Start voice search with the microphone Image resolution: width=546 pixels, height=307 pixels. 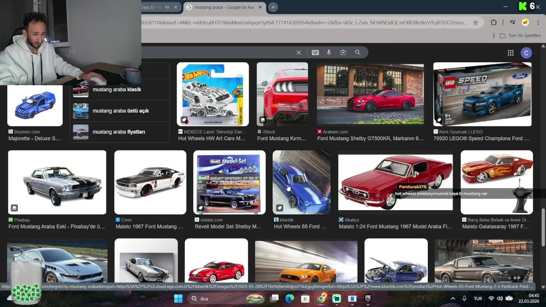click(x=329, y=52)
